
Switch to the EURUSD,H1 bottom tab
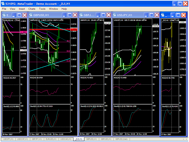pyautogui.click(x=51, y=139)
